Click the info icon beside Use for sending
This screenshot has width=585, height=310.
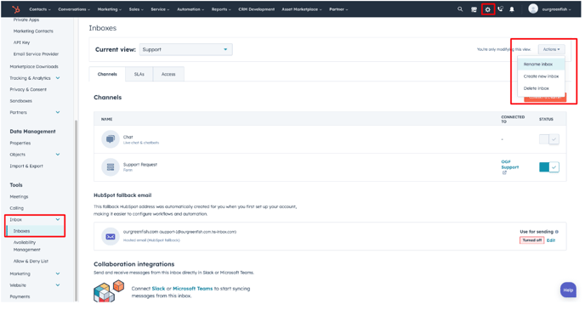tap(557, 232)
